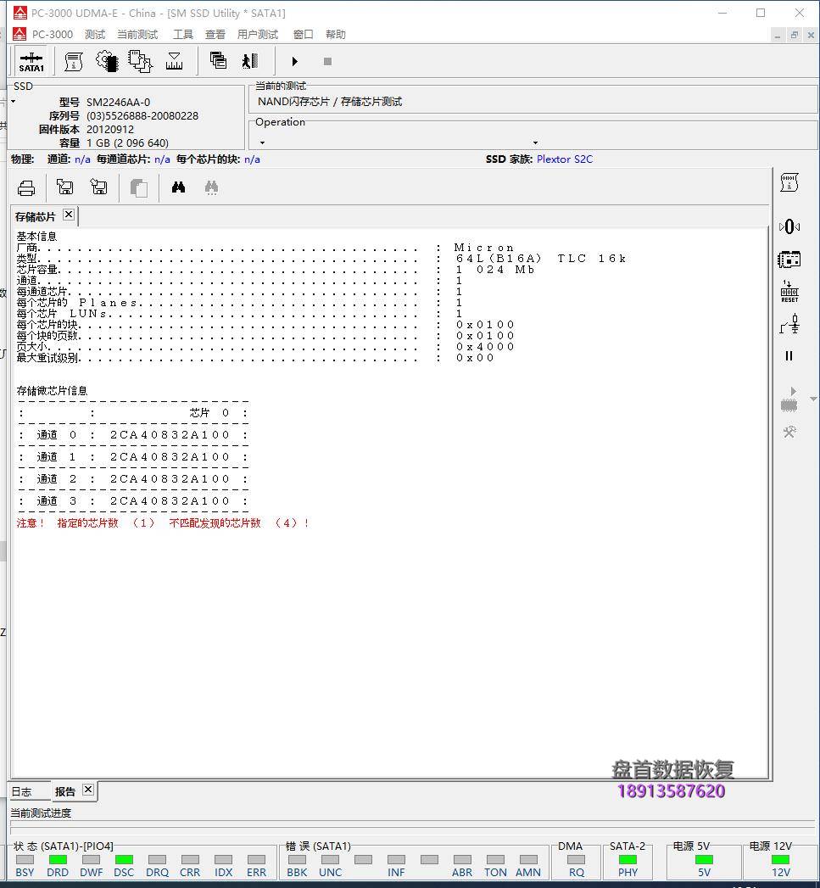The height and width of the screenshot is (888, 820).
Task: Click the max retry level value 0x00
Action: (x=475, y=357)
